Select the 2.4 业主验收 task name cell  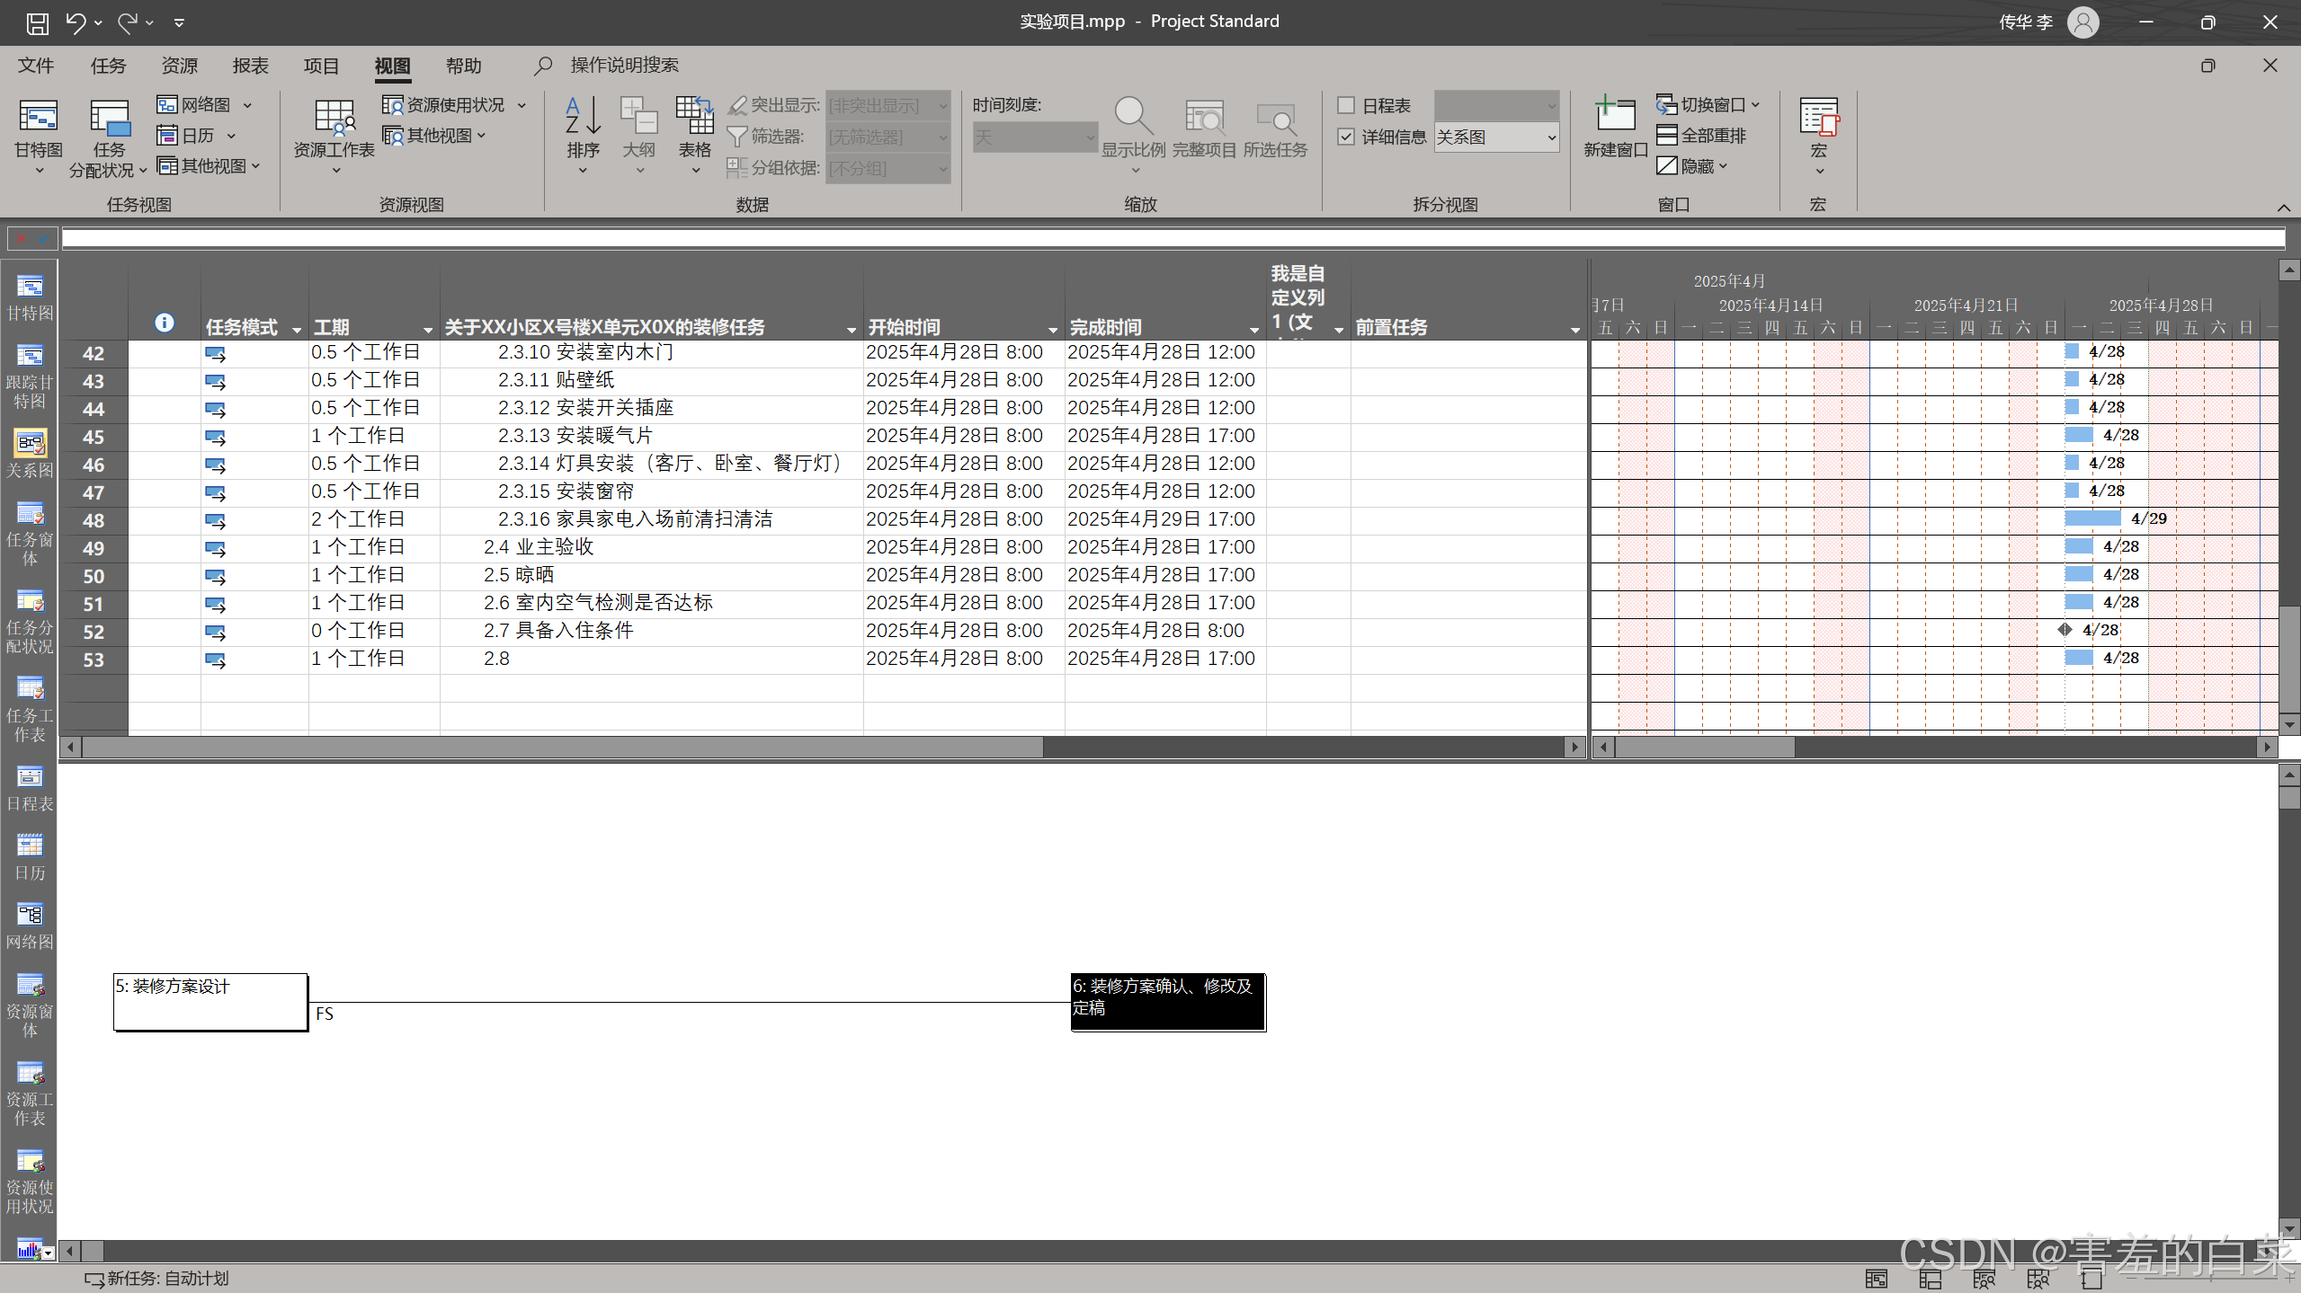(x=540, y=547)
